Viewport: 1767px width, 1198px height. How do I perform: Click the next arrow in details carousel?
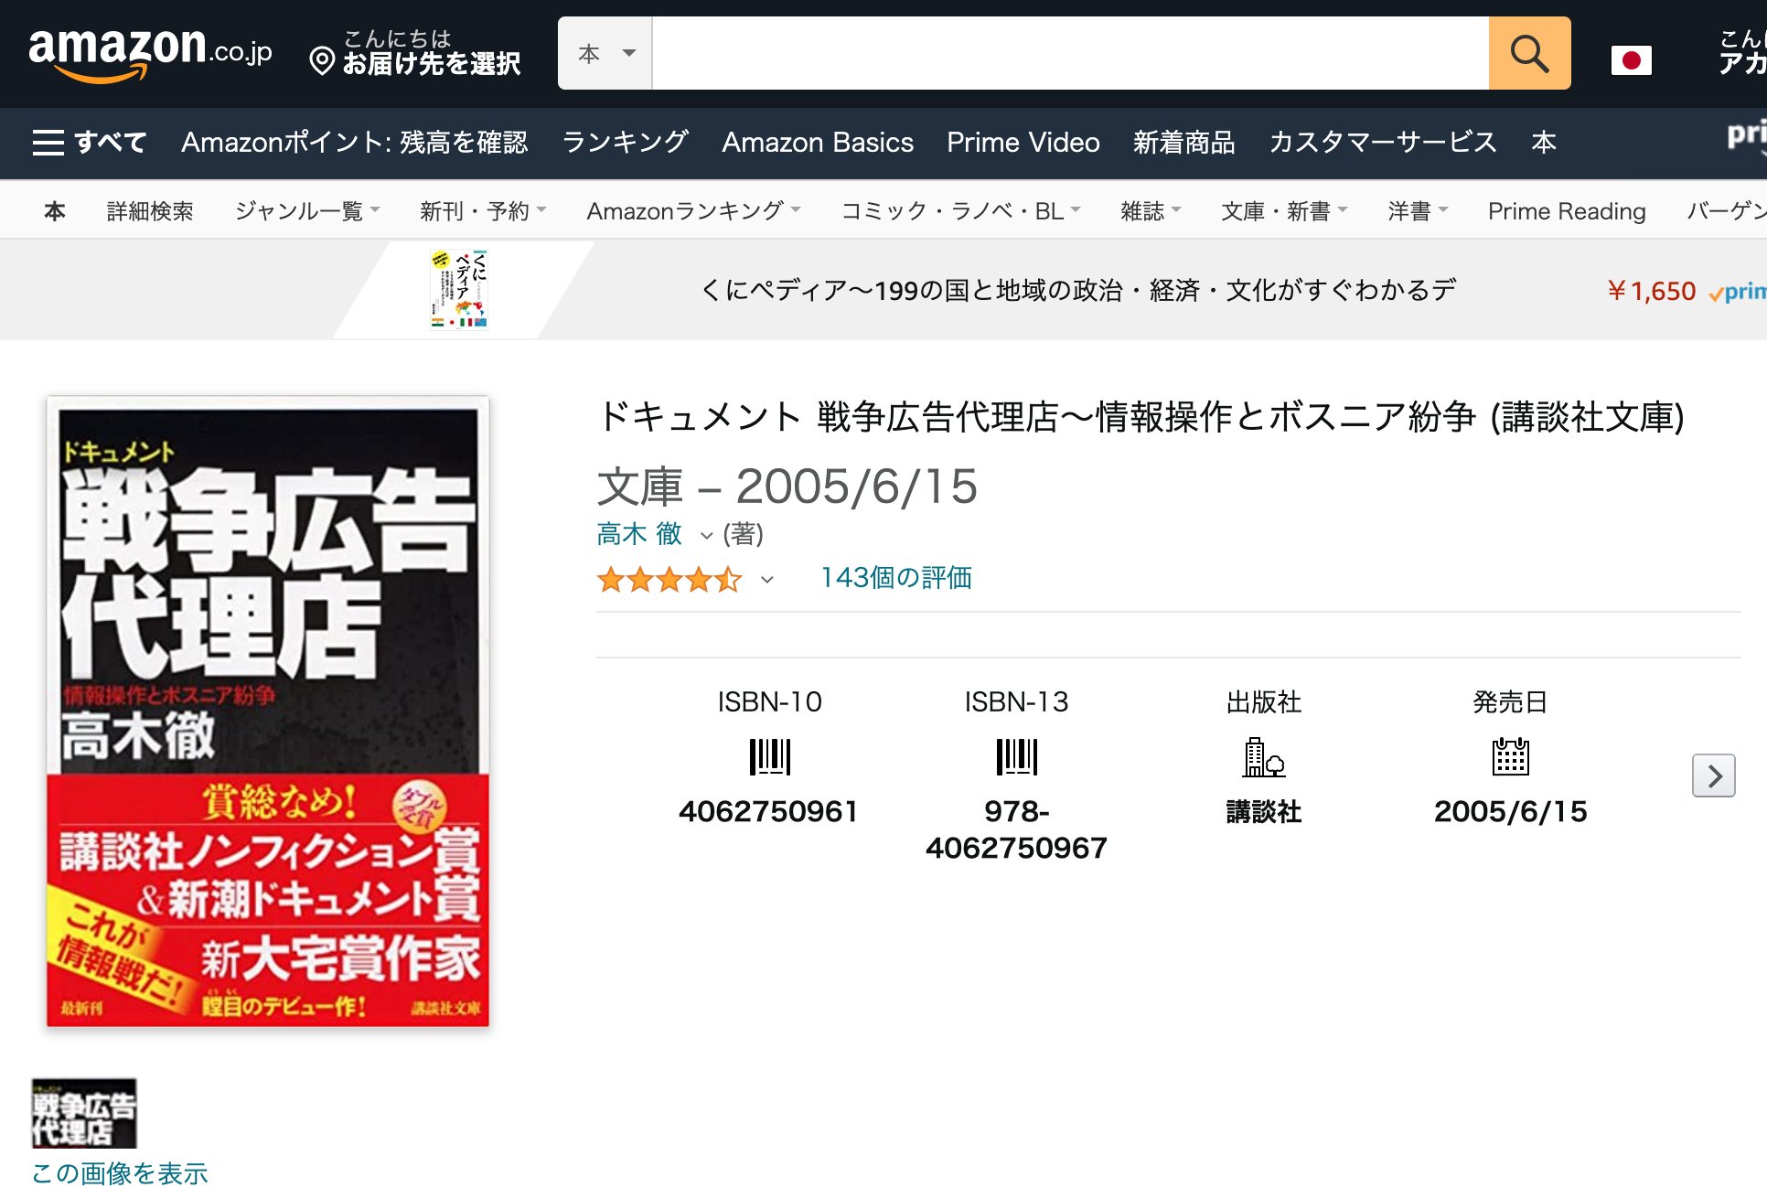(1713, 775)
